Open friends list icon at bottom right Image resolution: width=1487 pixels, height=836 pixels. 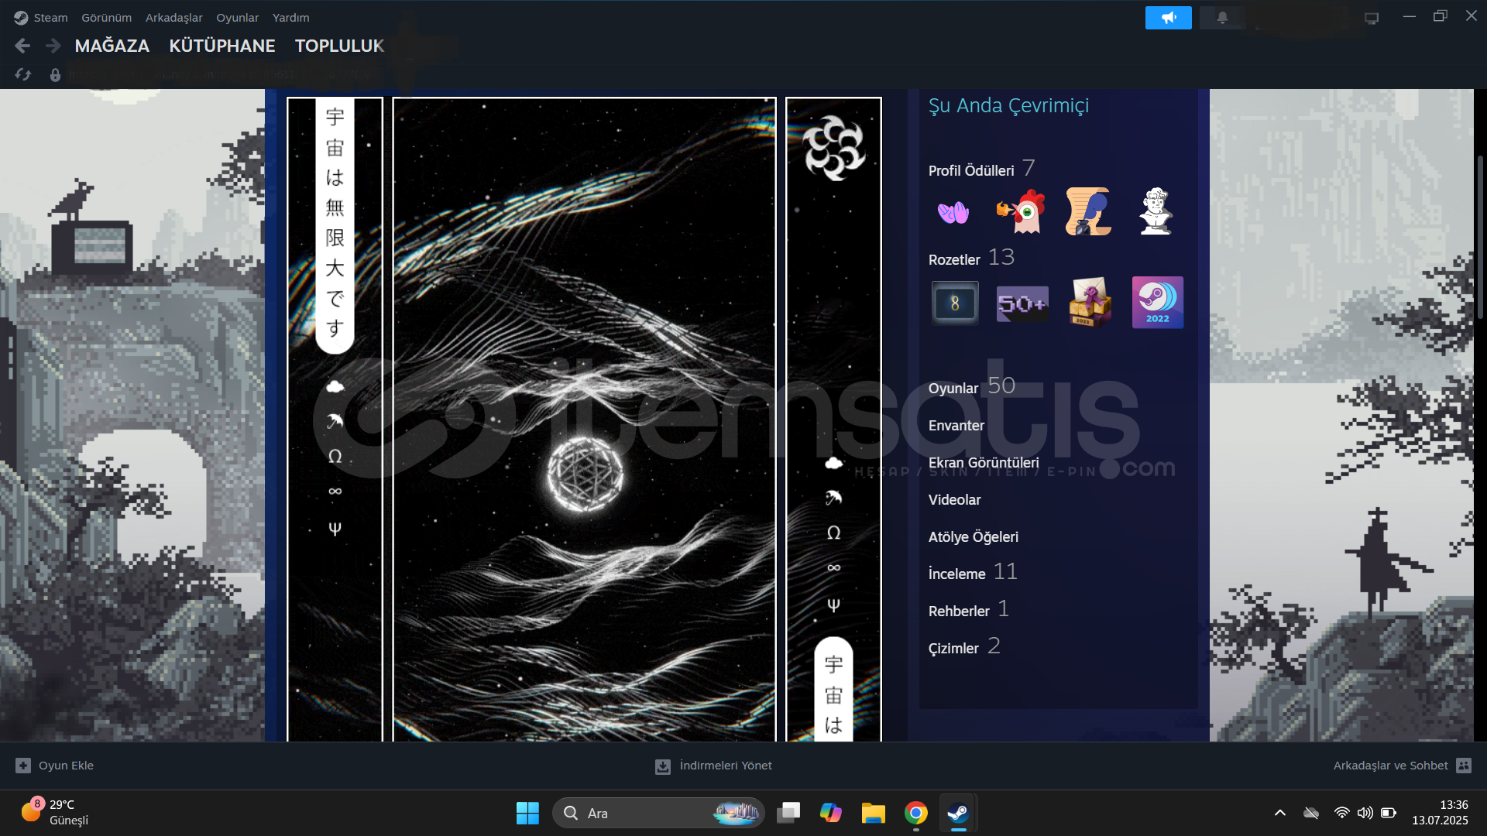pos(1464,766)
